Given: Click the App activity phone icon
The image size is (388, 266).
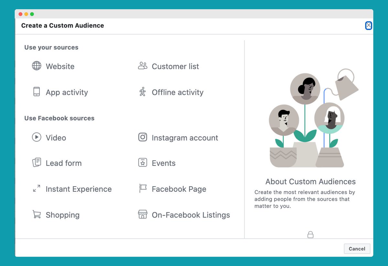Looking at the screenshot, I should 37,92.
